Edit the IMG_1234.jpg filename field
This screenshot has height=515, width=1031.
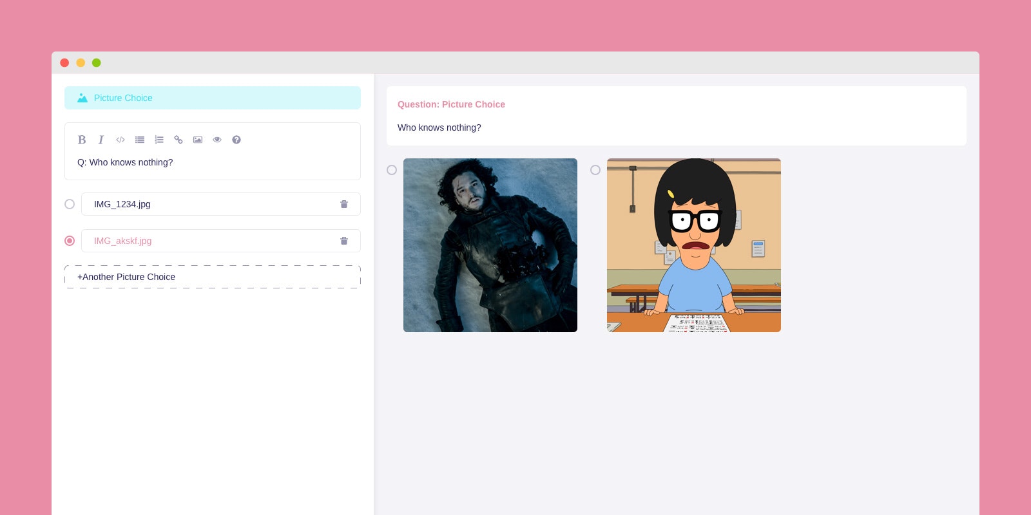point(221,204)
